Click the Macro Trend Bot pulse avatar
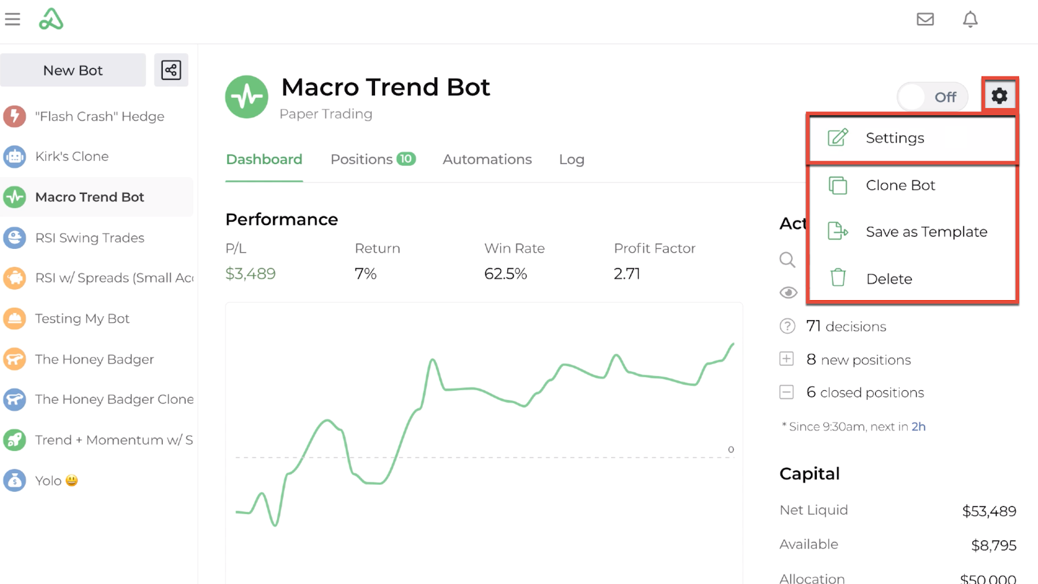Image resolution: width=1038 pixels, height=584 pixels. (247, 97)
